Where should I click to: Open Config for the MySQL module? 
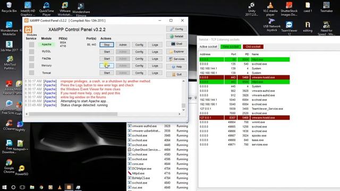pyautogui.click(x=139, y=52)
